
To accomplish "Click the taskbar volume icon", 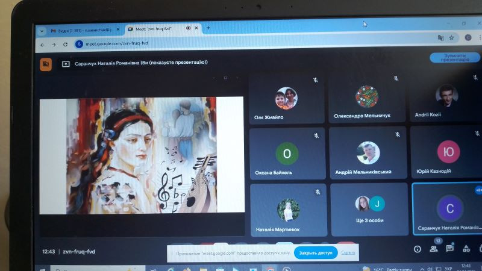I will point(430,269).
